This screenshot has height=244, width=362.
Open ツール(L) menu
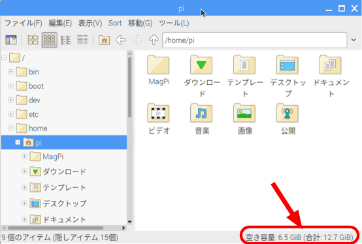pyautogui.click(x=174, y=23)
